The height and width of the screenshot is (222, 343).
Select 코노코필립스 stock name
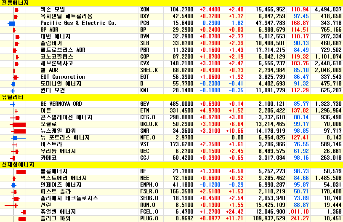point(57,57)
